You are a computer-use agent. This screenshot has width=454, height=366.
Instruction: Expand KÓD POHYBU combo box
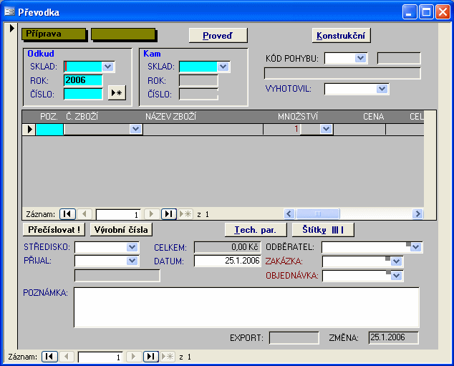[x=361, y=58]
